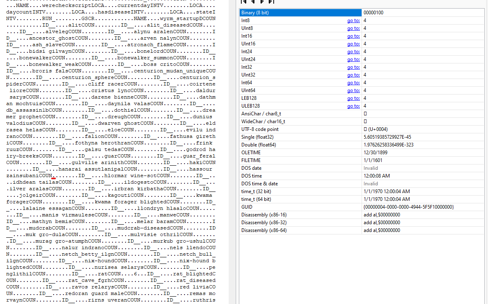Place cursor on 'mudcrab-diseased' text in dump
The width and height of the screenshot is (488, 304).
(x=143, y=228)
